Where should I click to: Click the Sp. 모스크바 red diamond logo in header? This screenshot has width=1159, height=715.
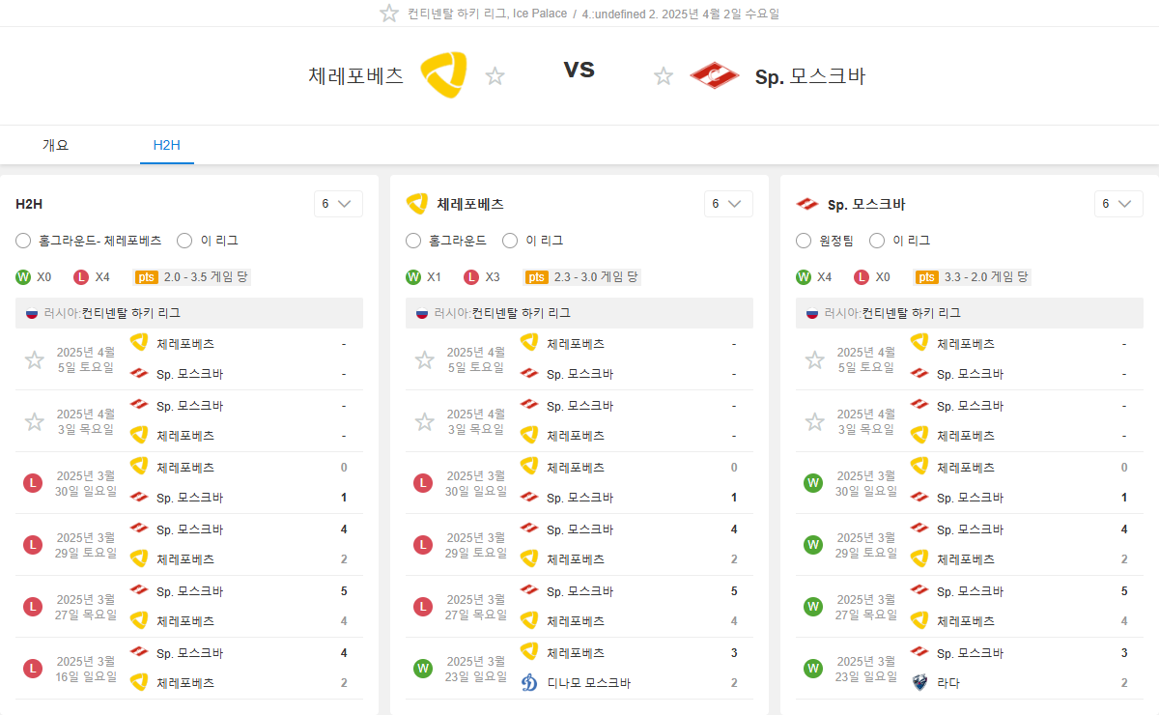click(x=715, y=75)
